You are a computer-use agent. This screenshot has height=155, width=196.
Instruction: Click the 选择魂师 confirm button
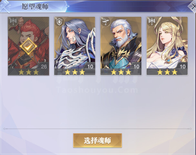(98, 140)
